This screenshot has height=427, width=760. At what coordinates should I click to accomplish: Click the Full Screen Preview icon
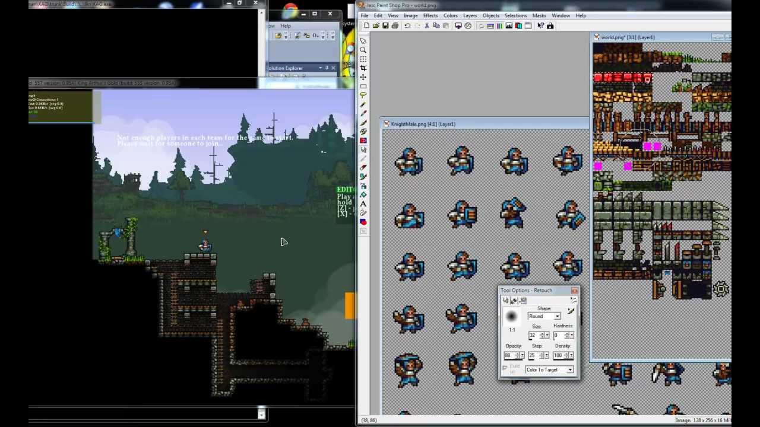(x=458, y=26)
